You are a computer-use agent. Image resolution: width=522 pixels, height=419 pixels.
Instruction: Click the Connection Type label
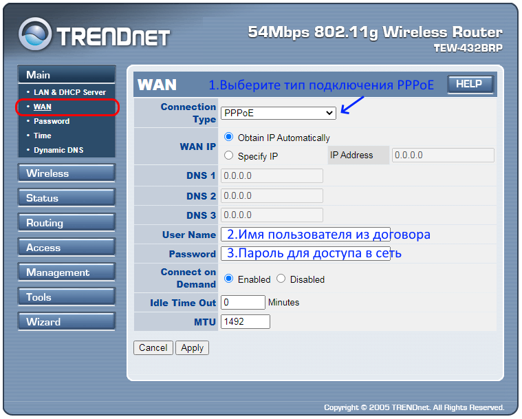pos(188,113)
